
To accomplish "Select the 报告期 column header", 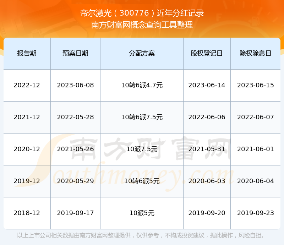I will [x=27, y=53].
